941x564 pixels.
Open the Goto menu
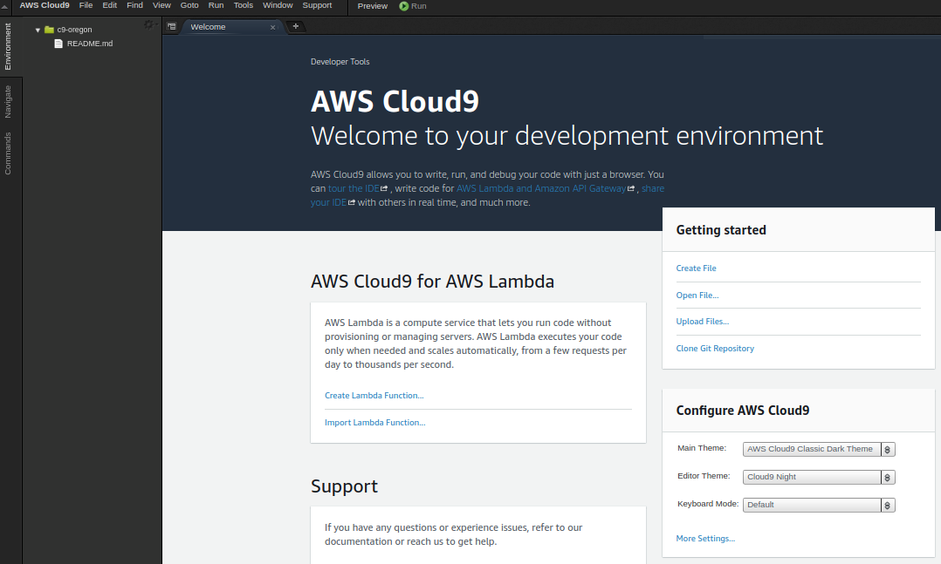(189, 5)
